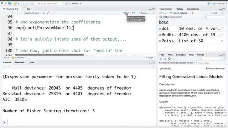228x128 pixels.
Task: Open the Import Dataset dropdown
Action: (x=179, y=13)
